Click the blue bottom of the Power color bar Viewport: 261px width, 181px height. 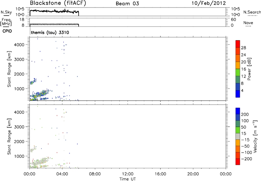click(238, 94)
